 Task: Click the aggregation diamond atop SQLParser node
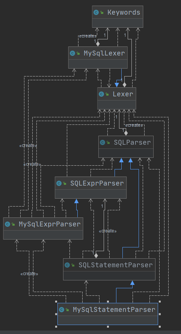pyautogui.click(x=126, y=133)
